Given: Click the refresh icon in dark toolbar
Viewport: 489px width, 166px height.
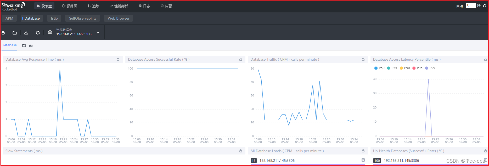Looking at the screenshot, I should (x=38, y=33).
